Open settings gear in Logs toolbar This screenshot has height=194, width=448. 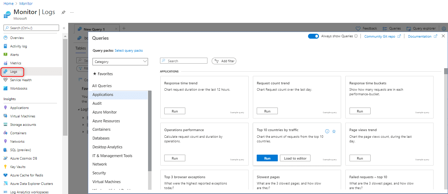(x=443, y=28)
